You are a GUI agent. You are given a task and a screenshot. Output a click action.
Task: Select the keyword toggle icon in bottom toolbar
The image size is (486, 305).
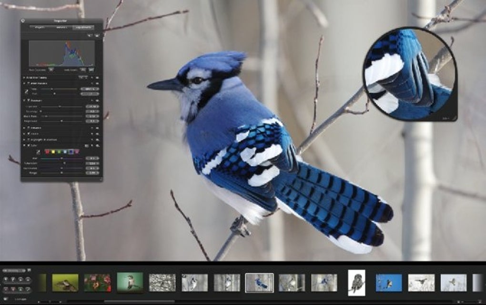coord(5,299)
